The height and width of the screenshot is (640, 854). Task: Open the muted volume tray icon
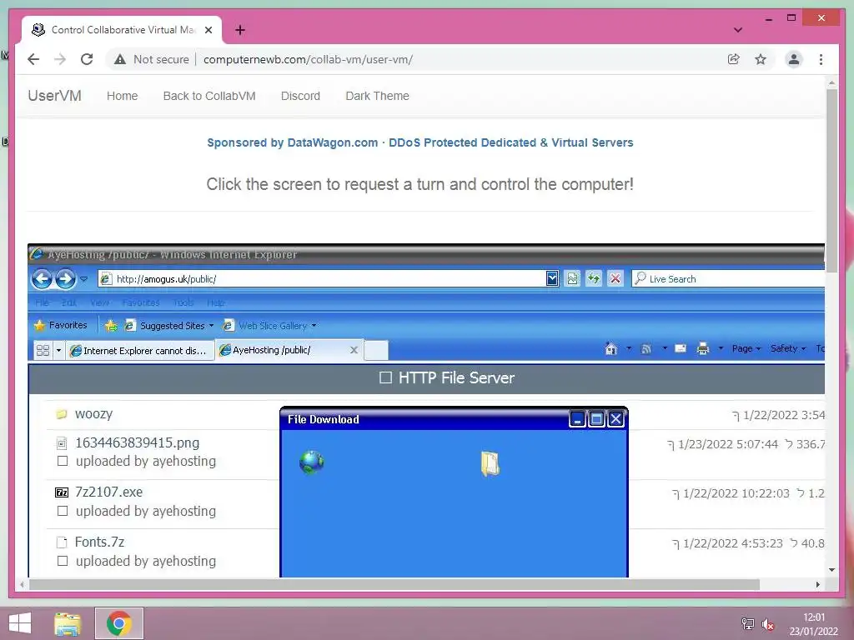[768, 624]
